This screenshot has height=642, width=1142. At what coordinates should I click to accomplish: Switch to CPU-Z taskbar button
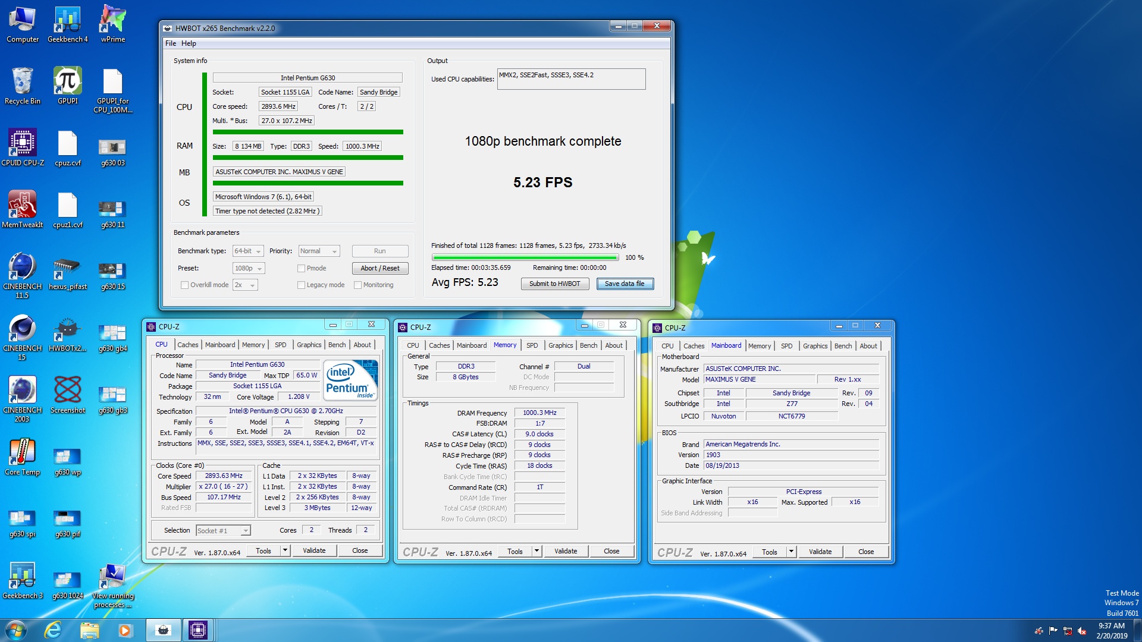198,630
